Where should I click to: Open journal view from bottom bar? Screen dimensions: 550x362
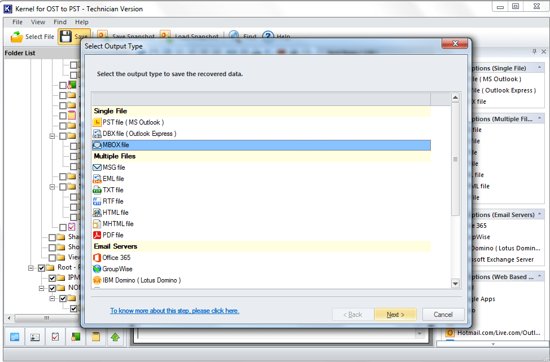point(76,337)
